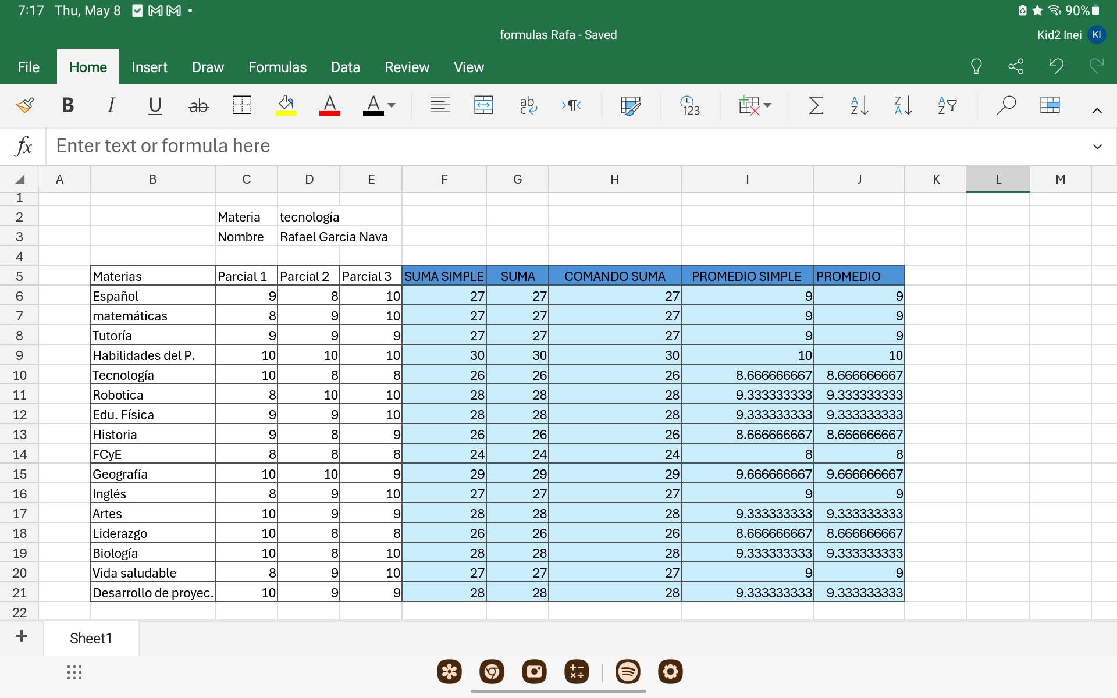Toggle bold formatting
The width and height of the screenshot is (1117, 698).
point(67,105)
